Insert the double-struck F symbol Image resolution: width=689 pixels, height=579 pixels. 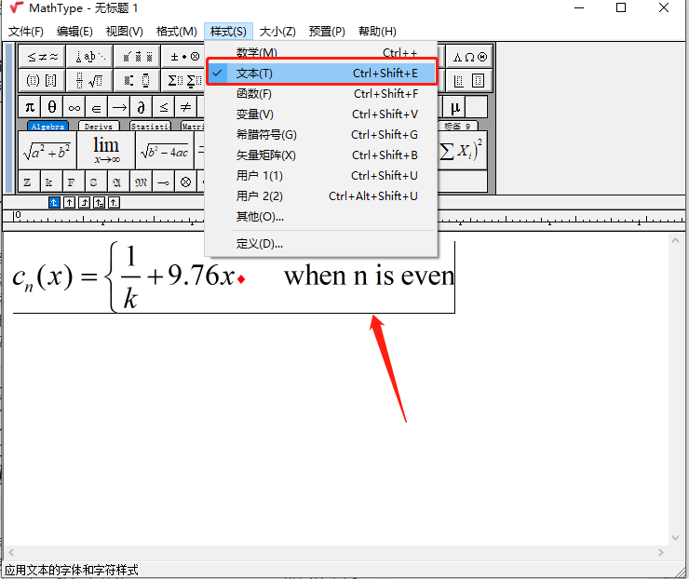(74, 182)
